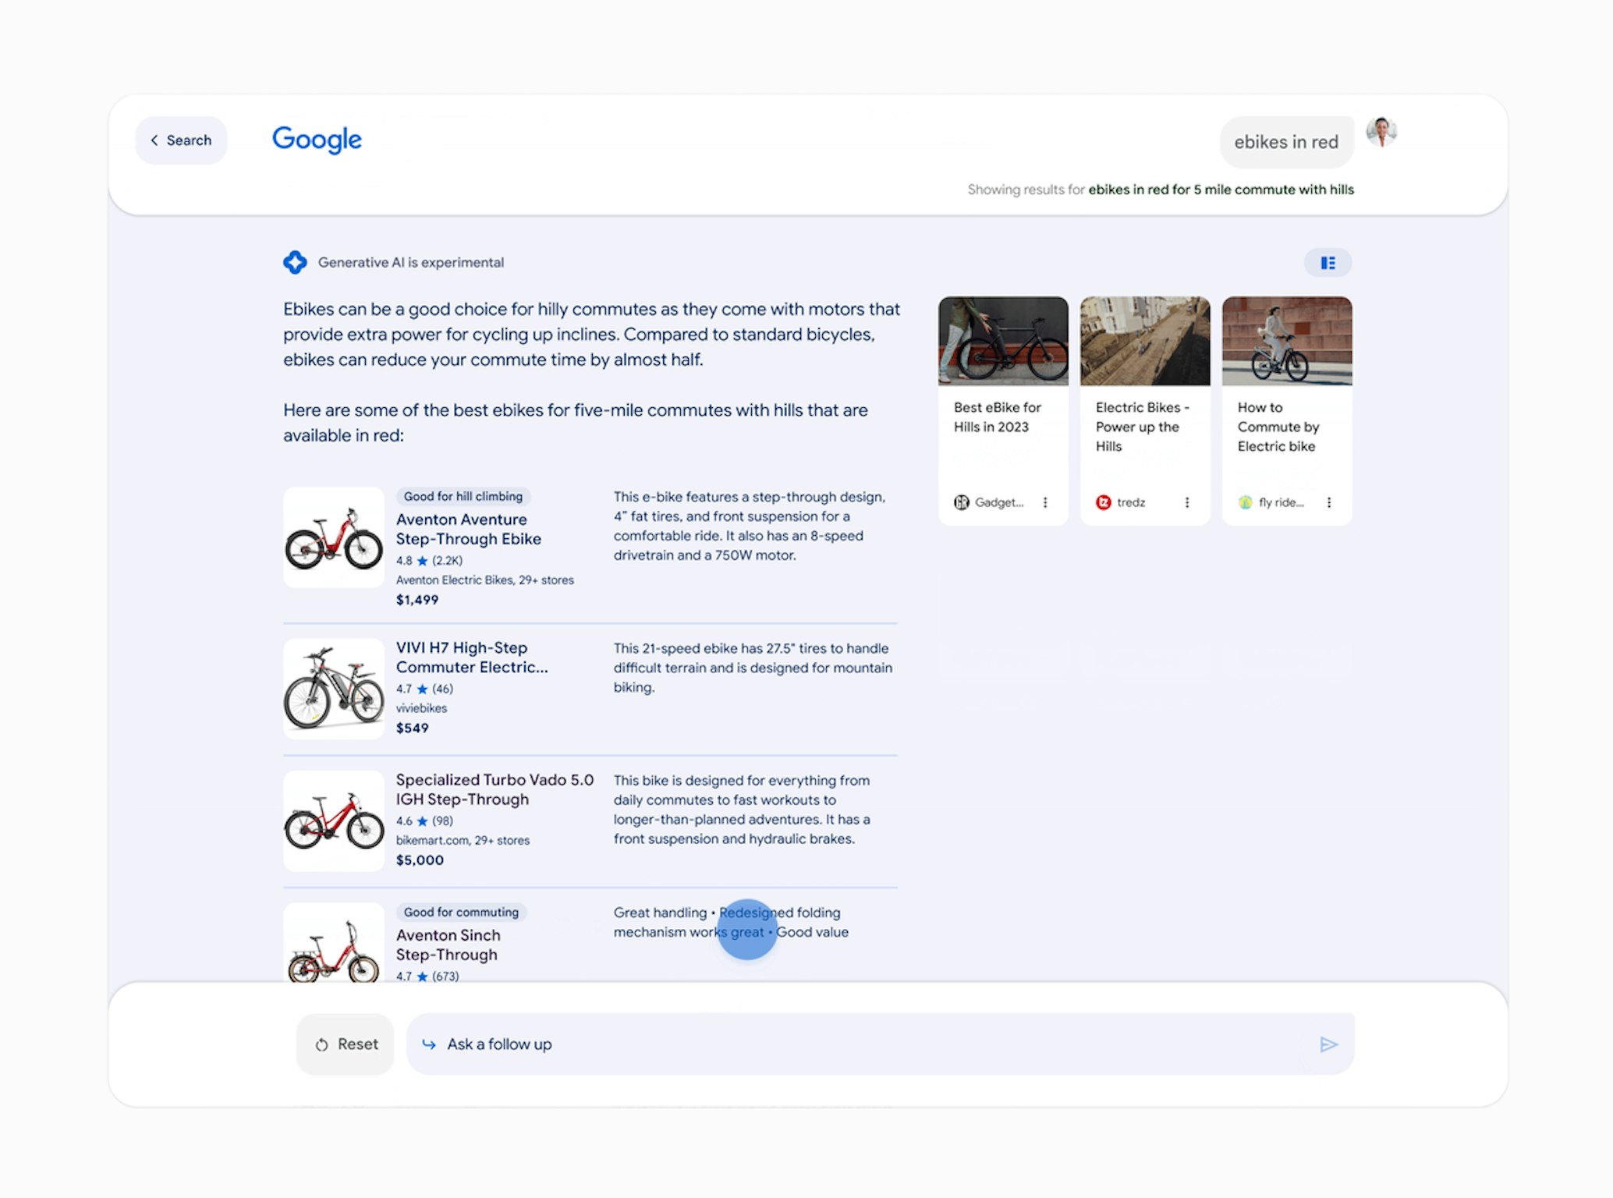The height and width of the screenshot is (1198, 1613).
Task: Open the Aventon Aventure bike thumbnail
Action: click(334, 537)
